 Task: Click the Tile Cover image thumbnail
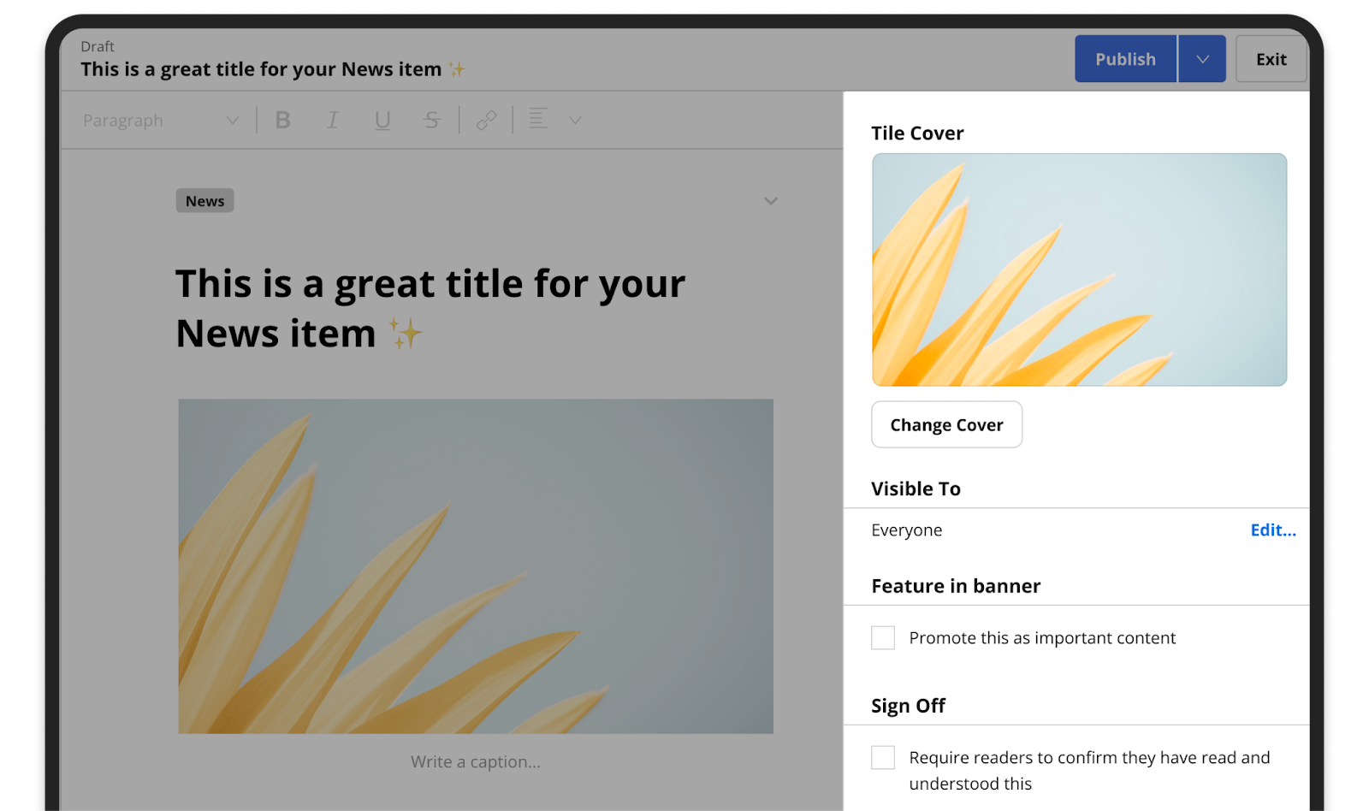tap(1079, 269)
